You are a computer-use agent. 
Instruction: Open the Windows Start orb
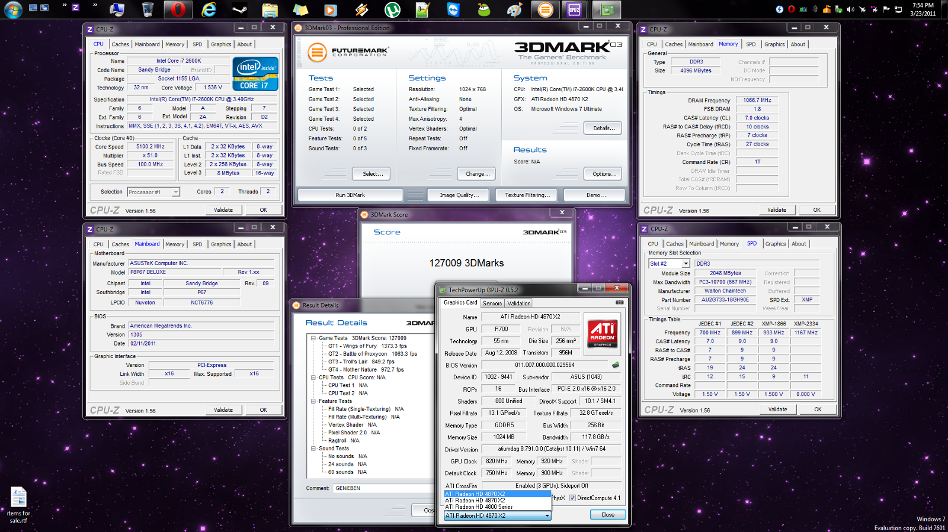click(13, 9)
